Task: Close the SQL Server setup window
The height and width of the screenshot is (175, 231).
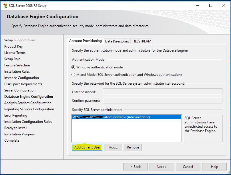Action: pos(224,5)
